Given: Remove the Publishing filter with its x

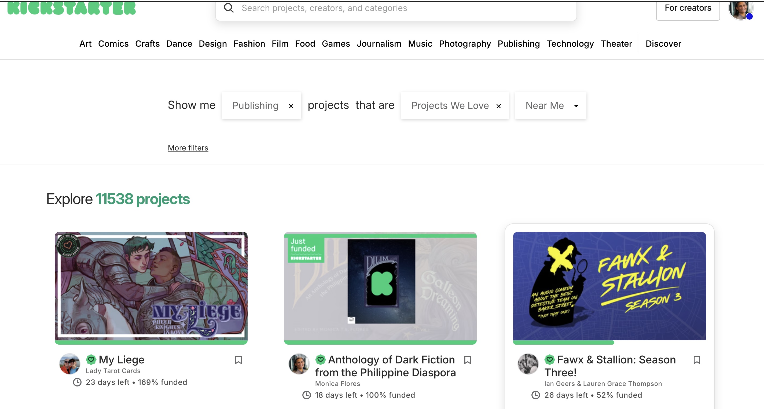Looking at the screenshot, I should pyautogui.click(x=291, y=106).
